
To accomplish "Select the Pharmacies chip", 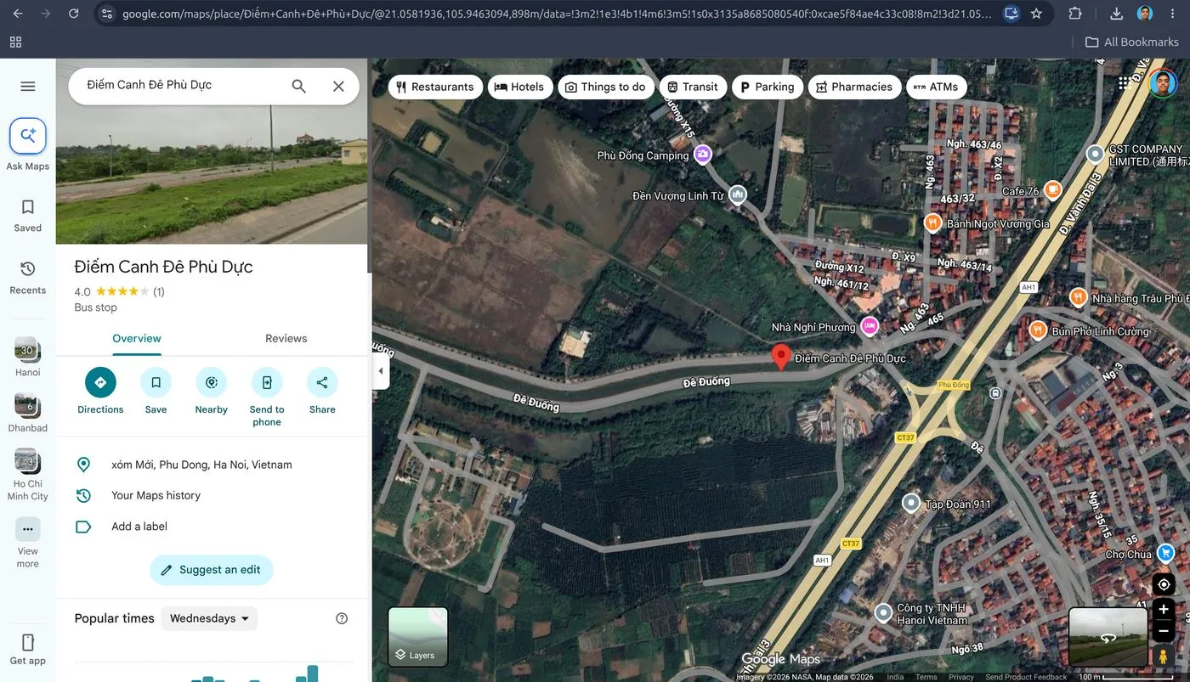I will click(854, 87).
